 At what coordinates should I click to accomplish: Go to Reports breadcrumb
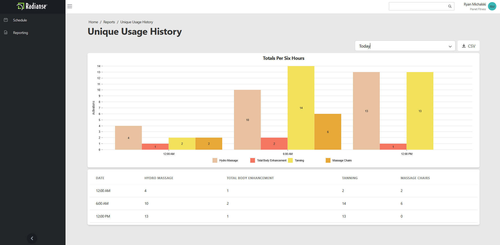point(109,22)
